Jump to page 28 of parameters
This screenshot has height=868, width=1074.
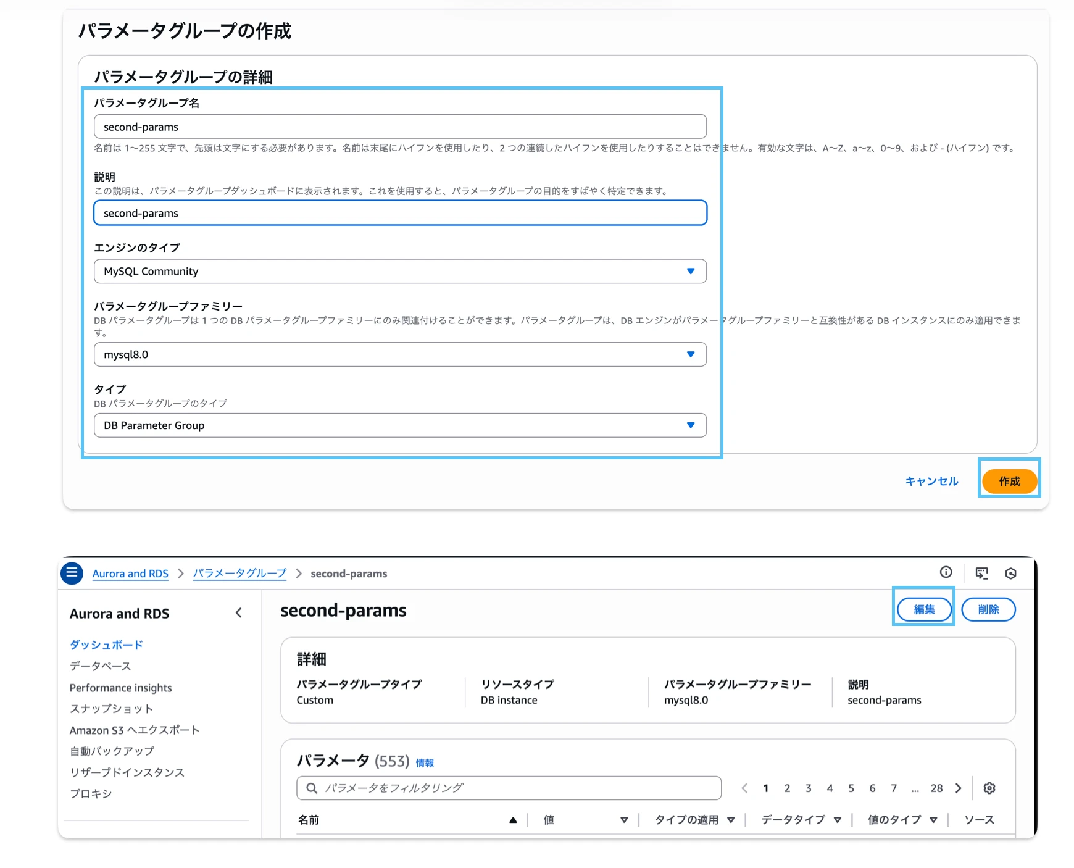(x=936, y=788)
